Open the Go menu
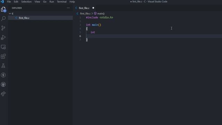The width and height of the screenshot is (222, 125). pos(45,2)
